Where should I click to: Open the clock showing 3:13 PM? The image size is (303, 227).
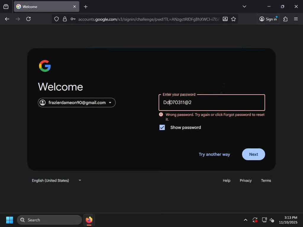288,220
